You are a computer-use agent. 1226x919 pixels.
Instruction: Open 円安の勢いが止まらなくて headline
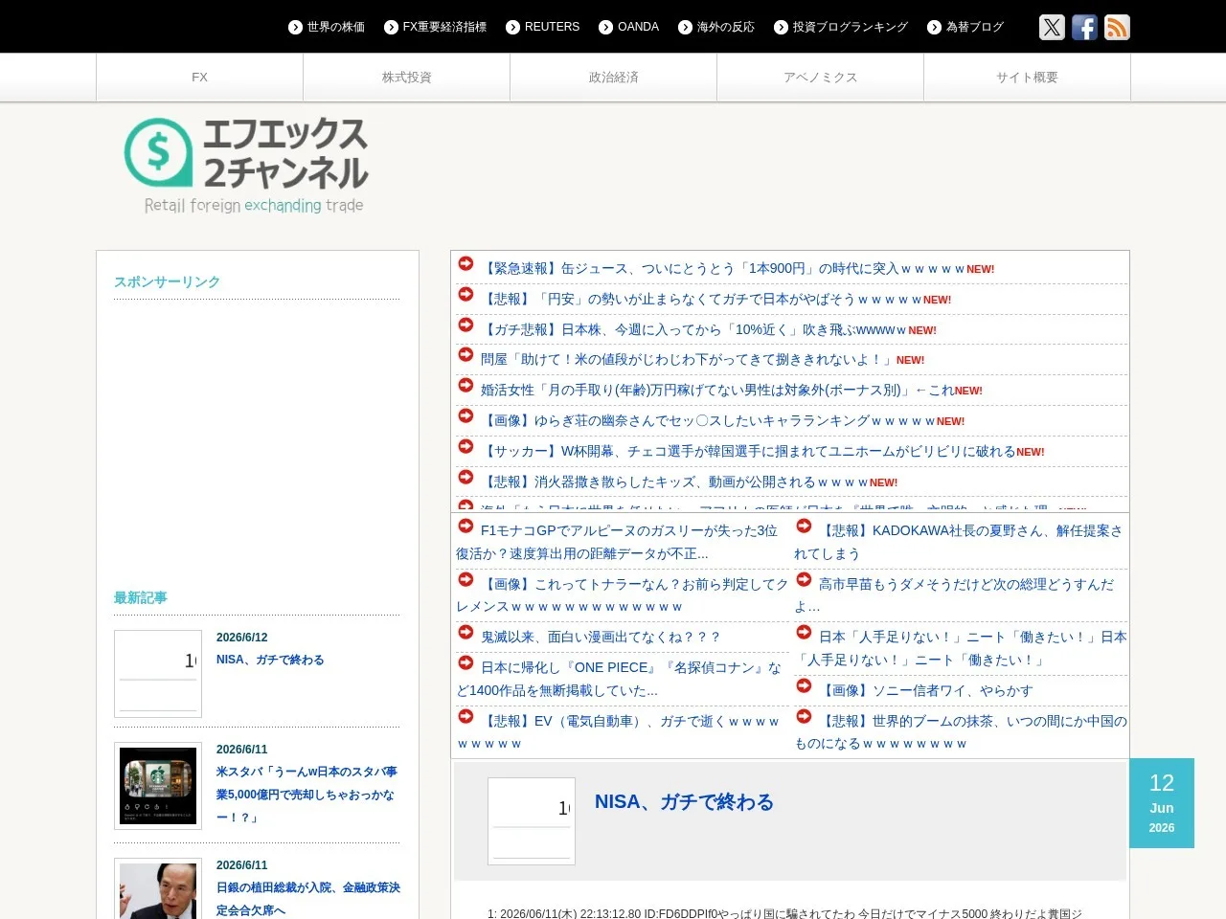(702, 300)
